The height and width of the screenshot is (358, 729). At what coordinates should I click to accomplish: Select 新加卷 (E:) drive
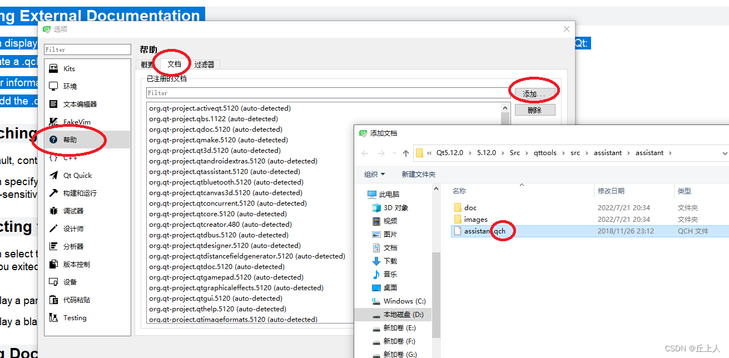(x=394, y=328)
